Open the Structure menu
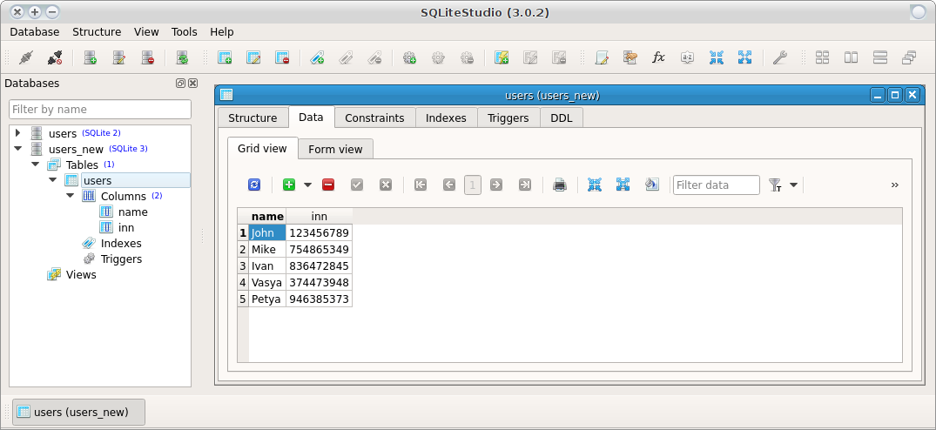Screen dimensions: 936x430 click(x=97, y=32)
